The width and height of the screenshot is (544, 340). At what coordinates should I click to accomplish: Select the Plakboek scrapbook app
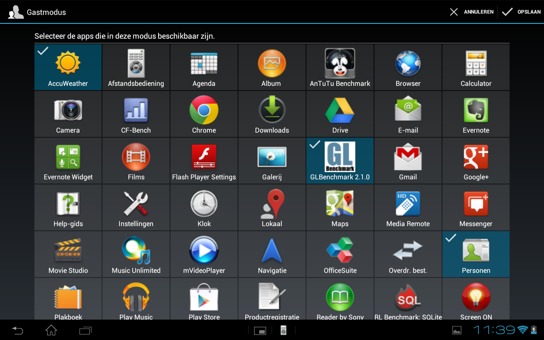click(68, 299)
